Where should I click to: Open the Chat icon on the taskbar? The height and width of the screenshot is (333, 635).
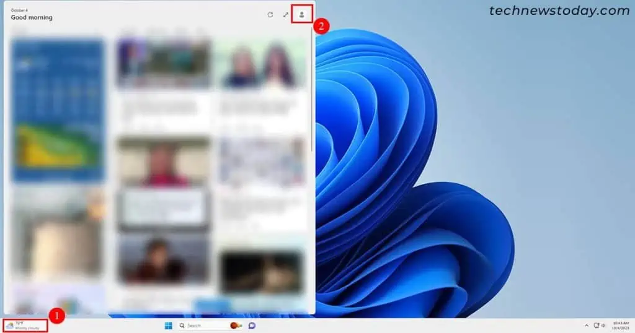tap(252, 326)
